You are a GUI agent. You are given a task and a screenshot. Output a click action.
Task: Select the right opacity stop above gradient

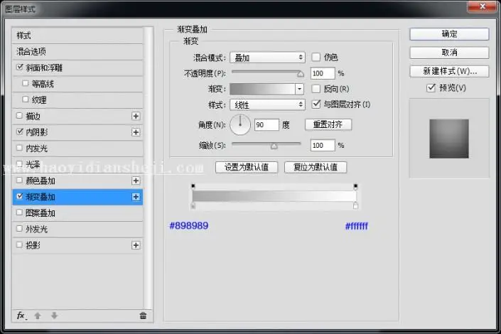(355, 185)
